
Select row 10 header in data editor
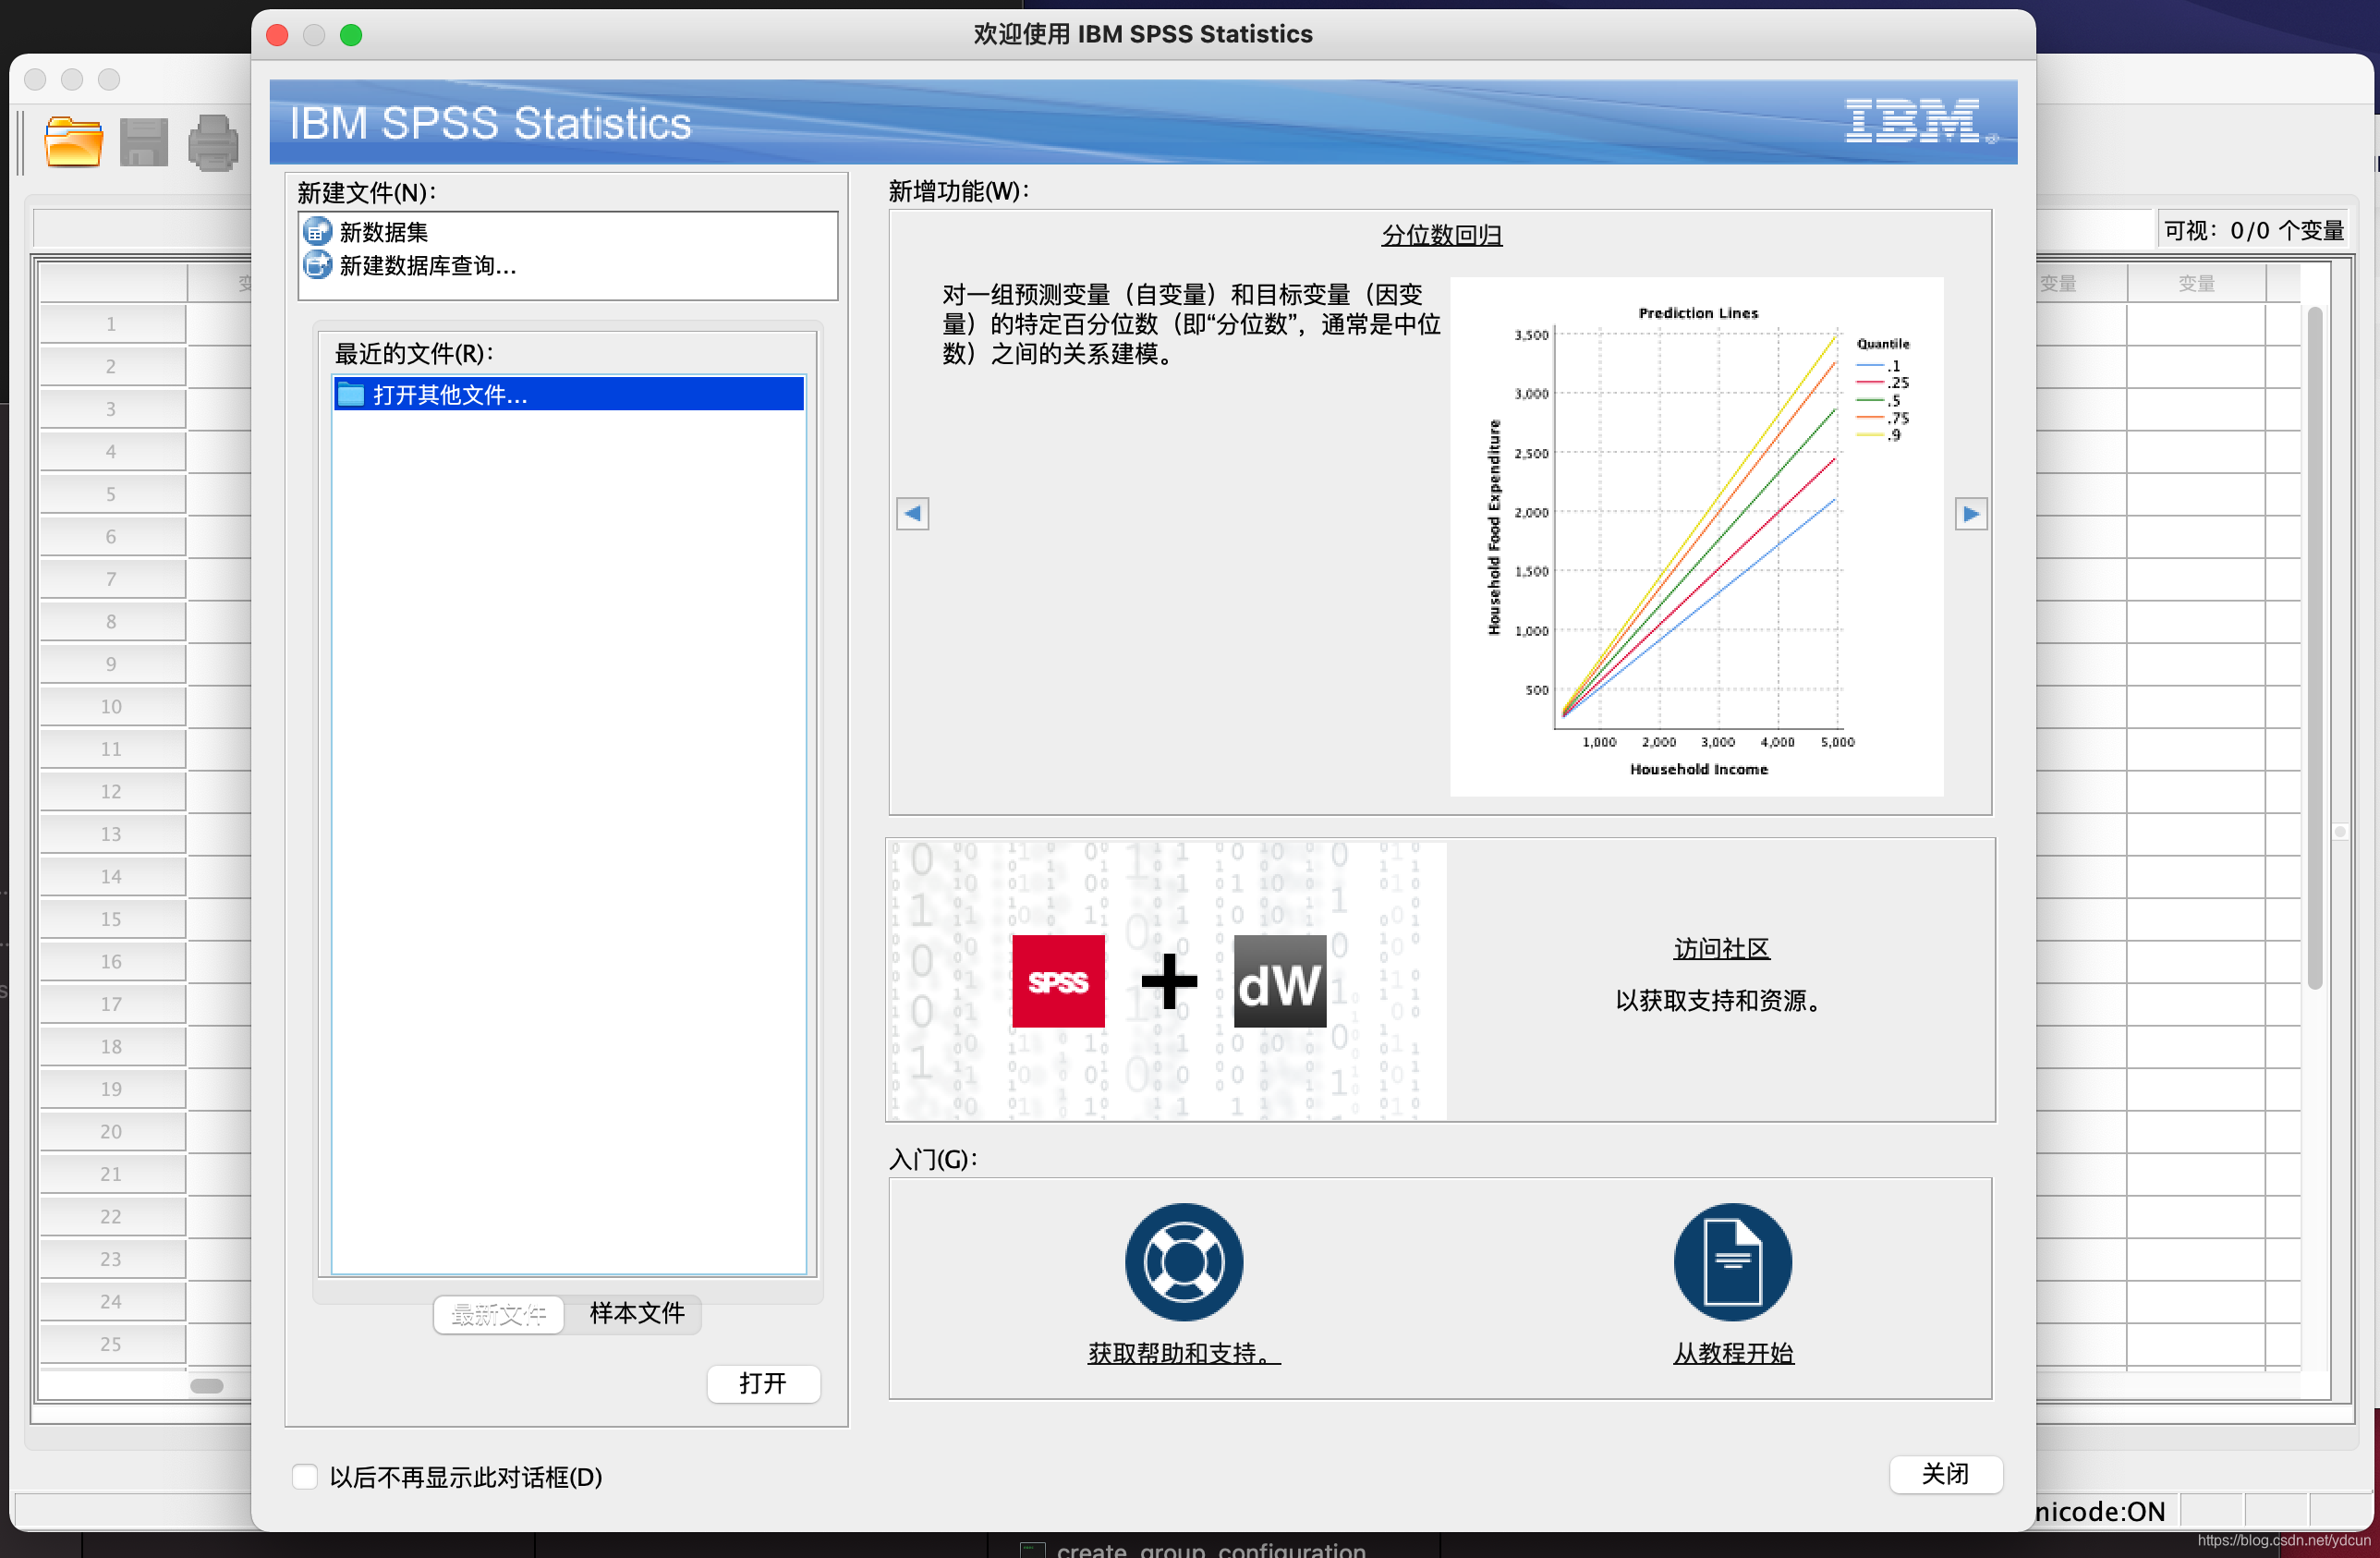coord(112,707)
